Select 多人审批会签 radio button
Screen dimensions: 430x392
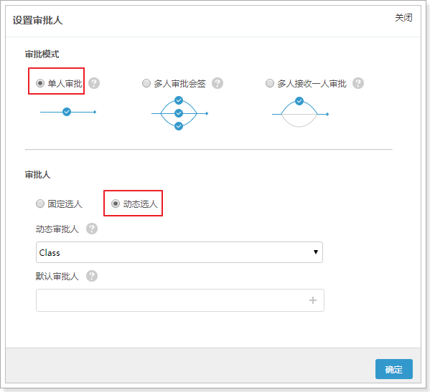pos(146,83)
